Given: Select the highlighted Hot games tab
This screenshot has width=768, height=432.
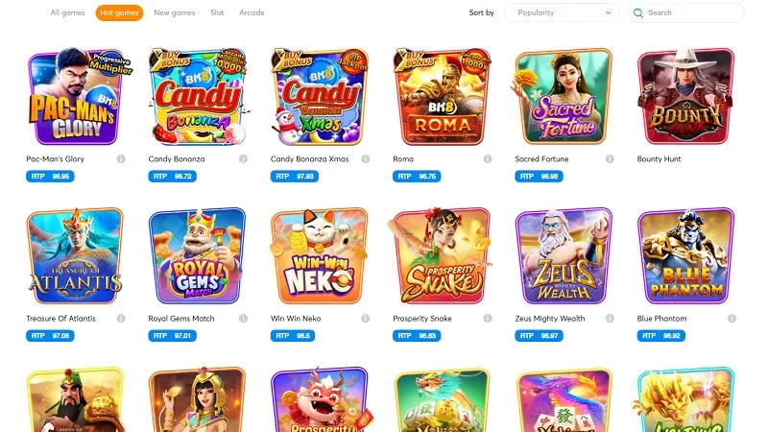Looking at the screenshot, I should (119, 12).
